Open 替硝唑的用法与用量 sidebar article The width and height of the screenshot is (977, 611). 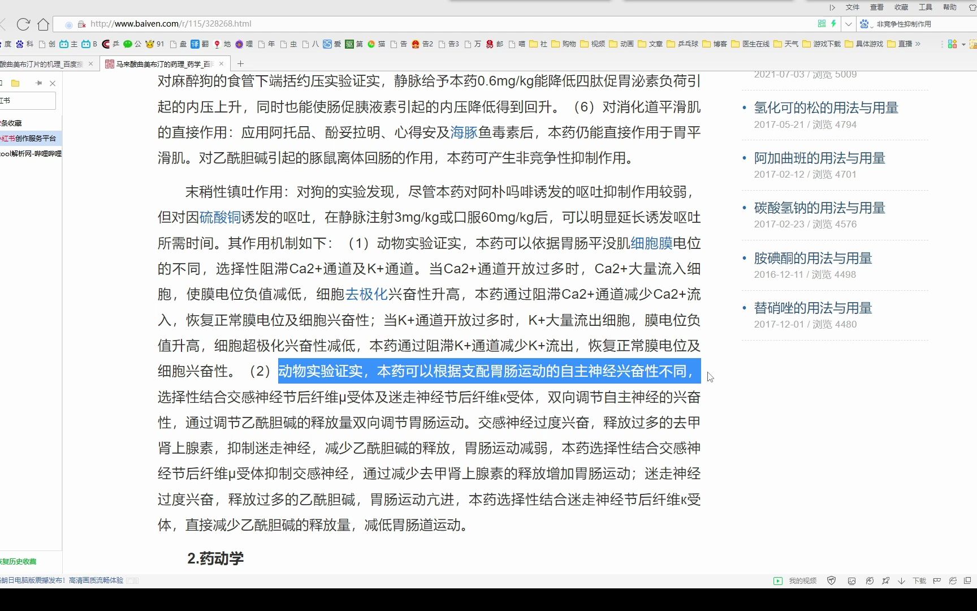[x=813, y=308]
